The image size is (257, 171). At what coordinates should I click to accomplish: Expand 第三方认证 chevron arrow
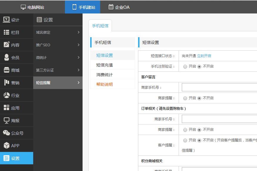[x=78, y=70]
